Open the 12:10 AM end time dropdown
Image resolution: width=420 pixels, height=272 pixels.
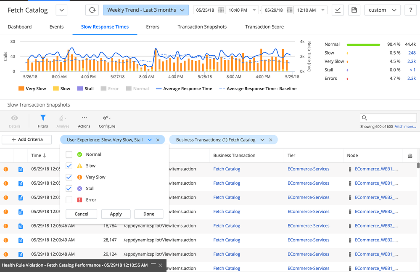click(x=310, y=10)
